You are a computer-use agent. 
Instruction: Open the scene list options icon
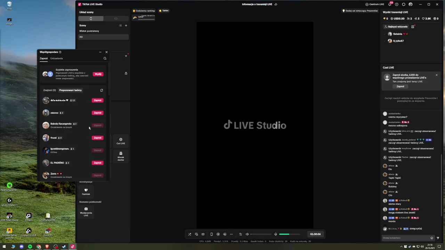pos(120,25)
